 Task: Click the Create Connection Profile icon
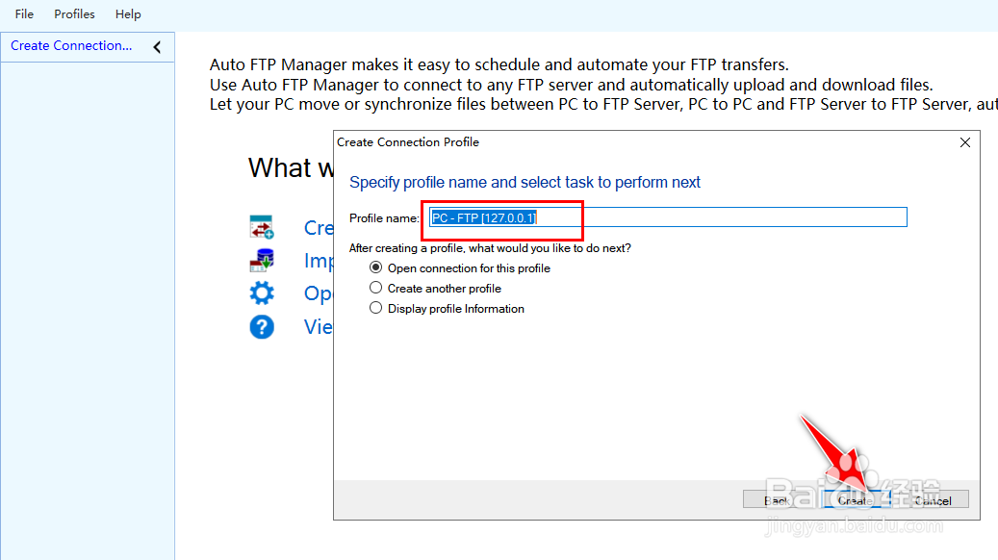tap(262, 227)
